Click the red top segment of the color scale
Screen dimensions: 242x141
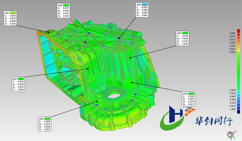[x=239, y=31]
